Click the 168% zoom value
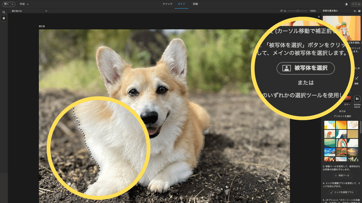Image resolution: width=362 pixels, height=203 pixels. pyautogui.click(x=313, y=11)
